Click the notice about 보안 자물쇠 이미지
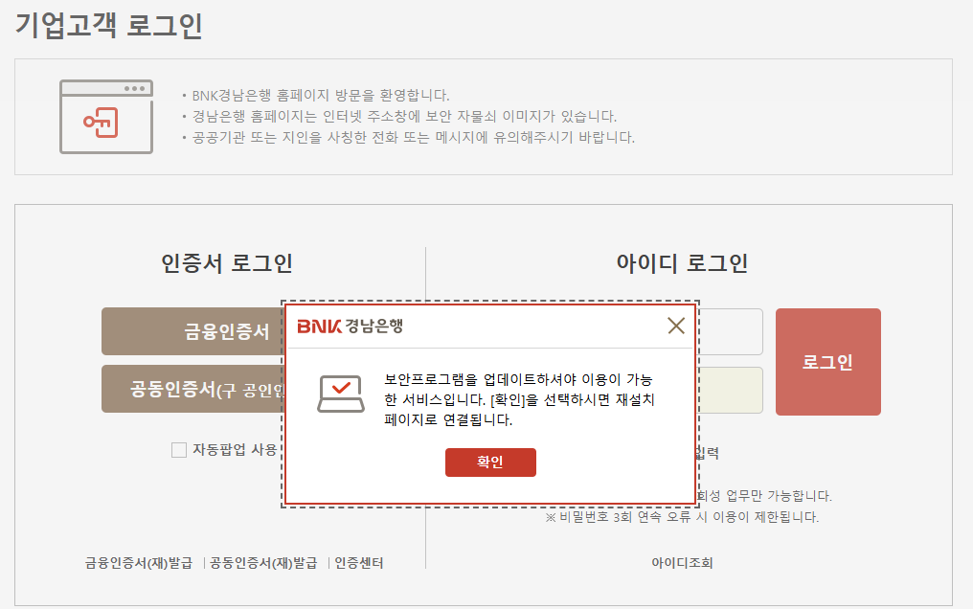The image size is (973, 609). pyautogui.click(x=404, y=117)
